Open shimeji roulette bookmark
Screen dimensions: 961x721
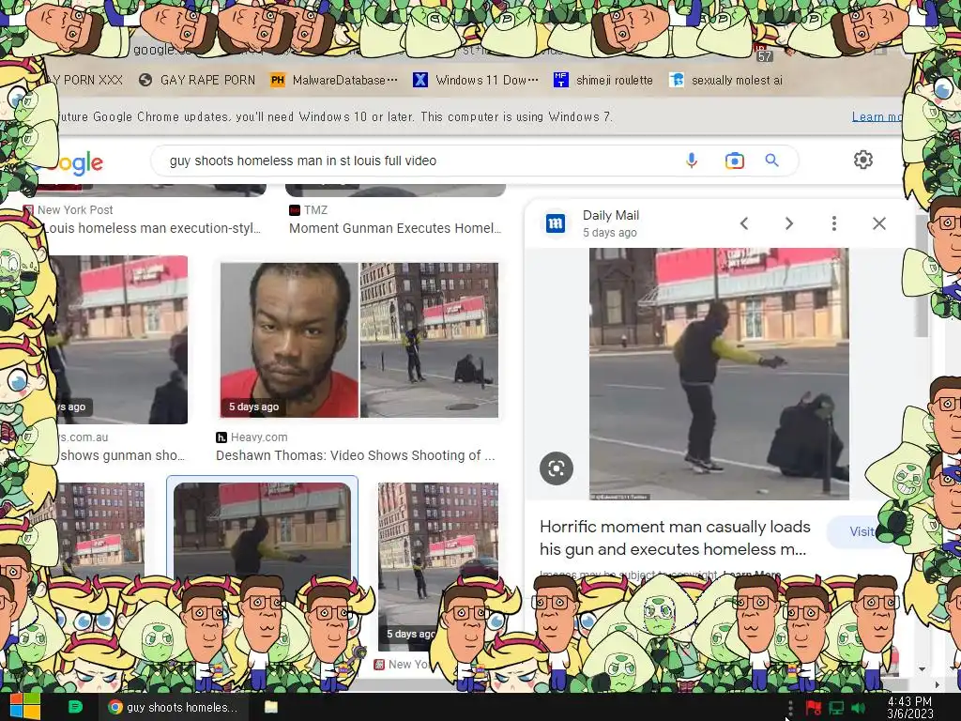(x=603, y=81)
